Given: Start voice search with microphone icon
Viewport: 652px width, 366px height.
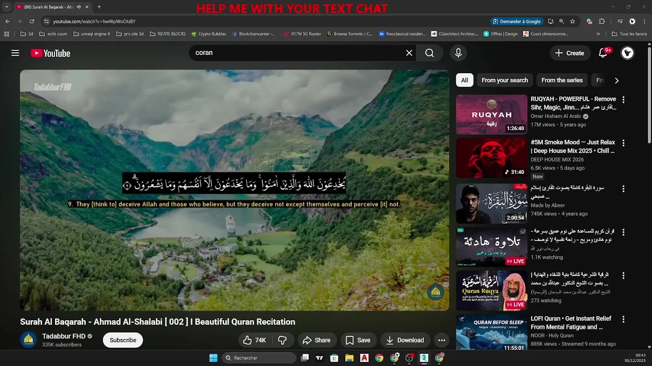Looking at the screenshot, I should coord(458,53).
